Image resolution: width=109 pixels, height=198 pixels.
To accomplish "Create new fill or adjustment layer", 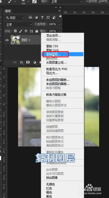I will [35, 62].
